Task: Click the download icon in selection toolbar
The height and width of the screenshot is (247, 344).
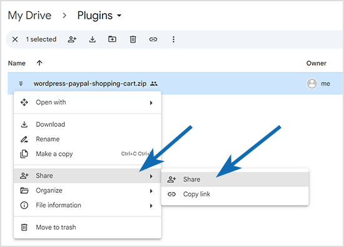Action: pyautogui.click(x=93, y=39)
